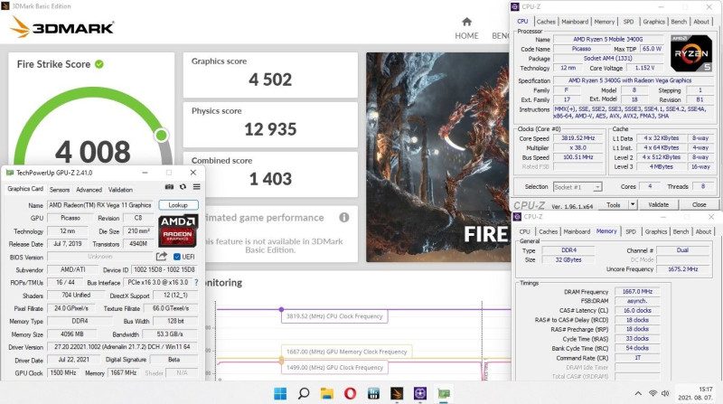Click orange GPU memory clock chart marker
The image size is (723, 404).
pyautogui.click(x=281, y=360)
